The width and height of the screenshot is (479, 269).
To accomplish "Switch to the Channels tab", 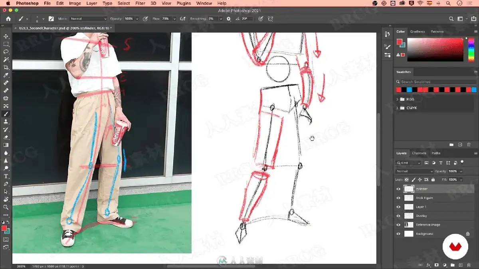I will point(419,153).
